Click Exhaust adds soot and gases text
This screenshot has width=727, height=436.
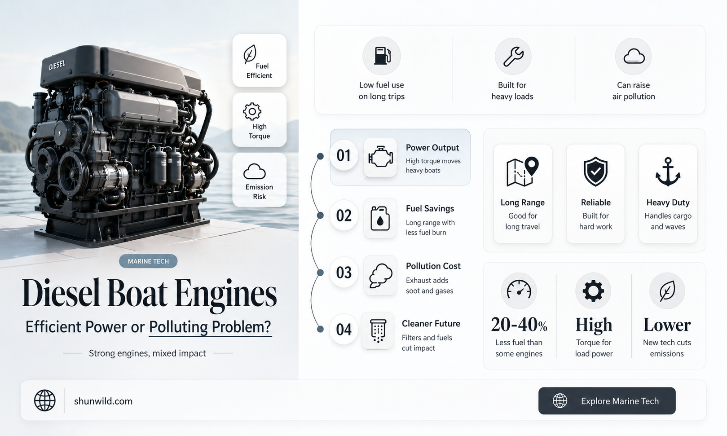(x=430, y=286)
